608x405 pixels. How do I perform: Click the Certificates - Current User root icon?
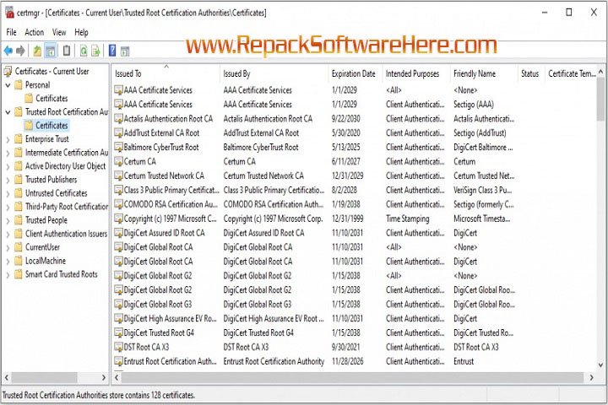8,72
